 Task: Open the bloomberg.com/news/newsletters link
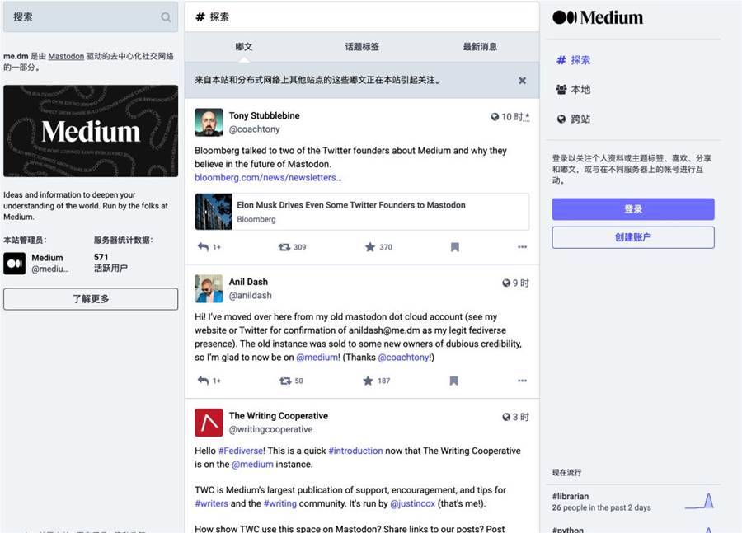pyautogui.click(x=268, y=178)
